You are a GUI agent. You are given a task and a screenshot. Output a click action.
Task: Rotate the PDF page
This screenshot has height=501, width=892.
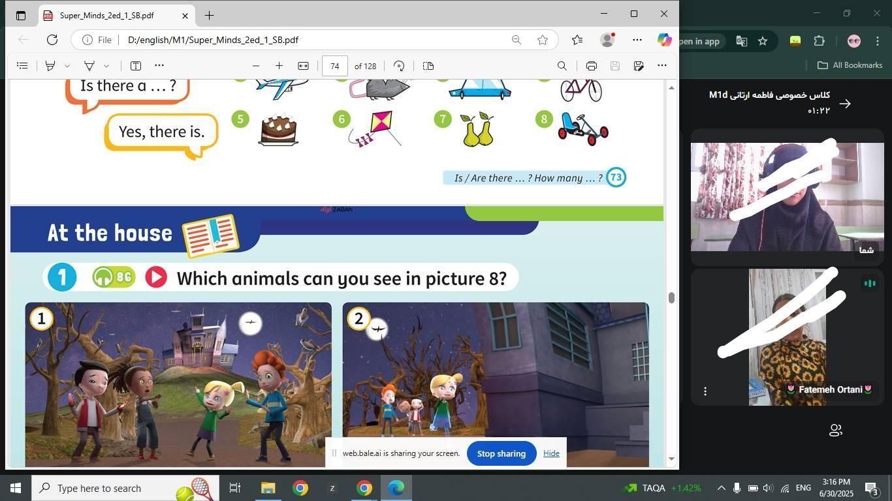click(399, 66)
